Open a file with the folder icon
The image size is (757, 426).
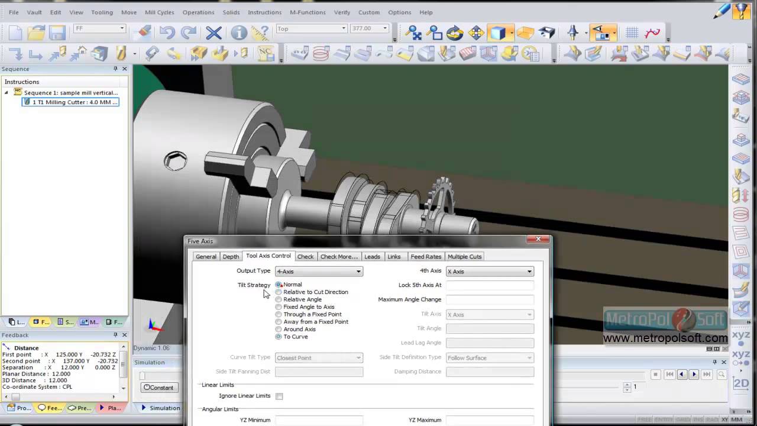[37, 33]
